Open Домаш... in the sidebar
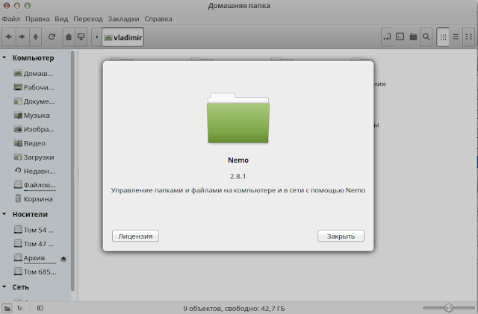Screen dimensions: 478x314 pyautogui.click(x=34, y=73)
